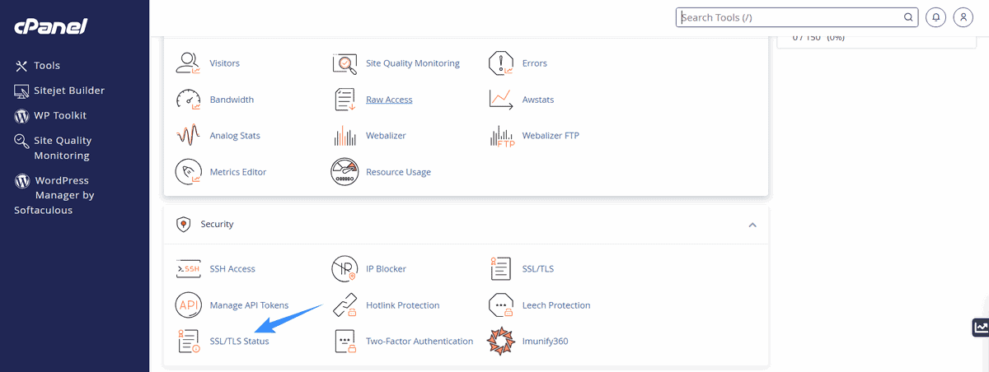Open the Two-Factor Authentication icon

345,342
